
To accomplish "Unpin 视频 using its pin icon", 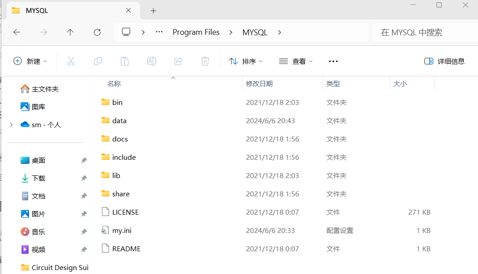I will [84, 249].
